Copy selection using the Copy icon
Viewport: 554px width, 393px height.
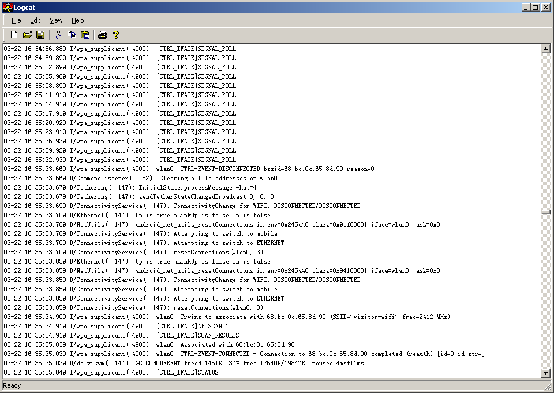coord(72,34)
